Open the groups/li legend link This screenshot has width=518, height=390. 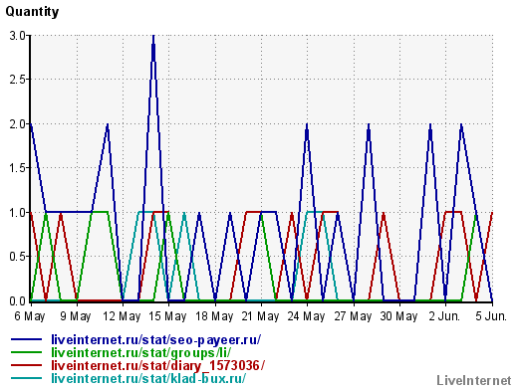(x=140, y=352)
